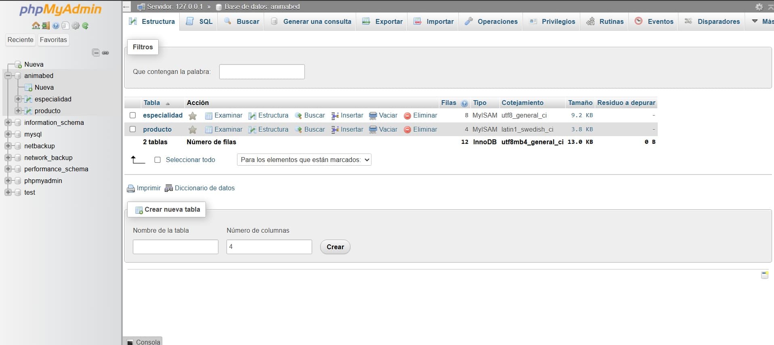Click the Filas help question icon
The image size is (774, 345).
pyautogui.click(x=464, y=103)
